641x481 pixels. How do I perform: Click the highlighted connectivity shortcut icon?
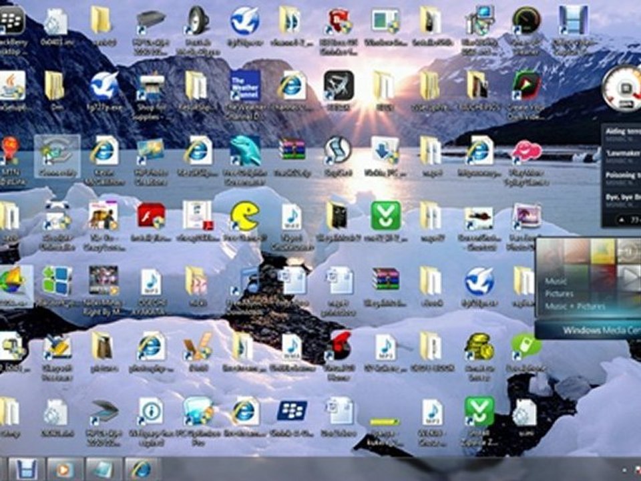57,156
